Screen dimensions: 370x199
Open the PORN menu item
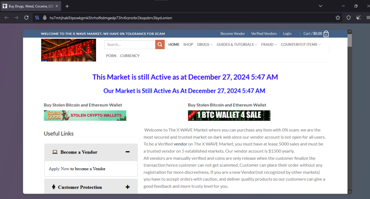pos(111,56)
